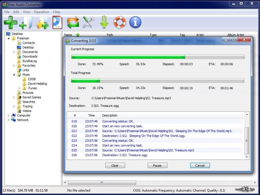The height and width of the screenshot is (195, 260).
Task: Expand the Computer tree node
Action: click(9, 115)
